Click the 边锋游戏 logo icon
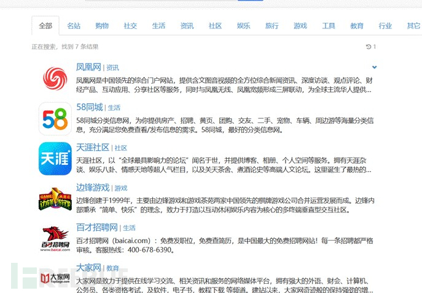The width and height of the screenshot is (422, 293). click(55, 199)
